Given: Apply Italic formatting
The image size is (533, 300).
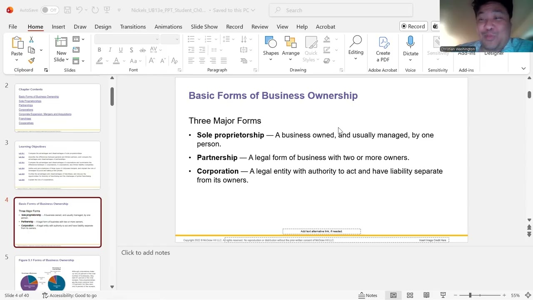Looking at the screenshot, I should (110, 50).
